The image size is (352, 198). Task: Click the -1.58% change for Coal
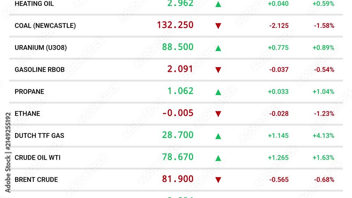point(324,26)
